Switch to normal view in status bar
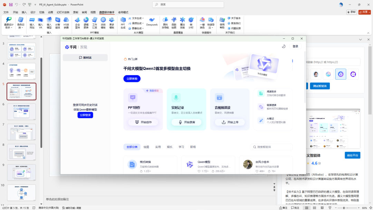The height and width of the screenshot is (210, 373). pyautogui.click(x=307, y=208)
